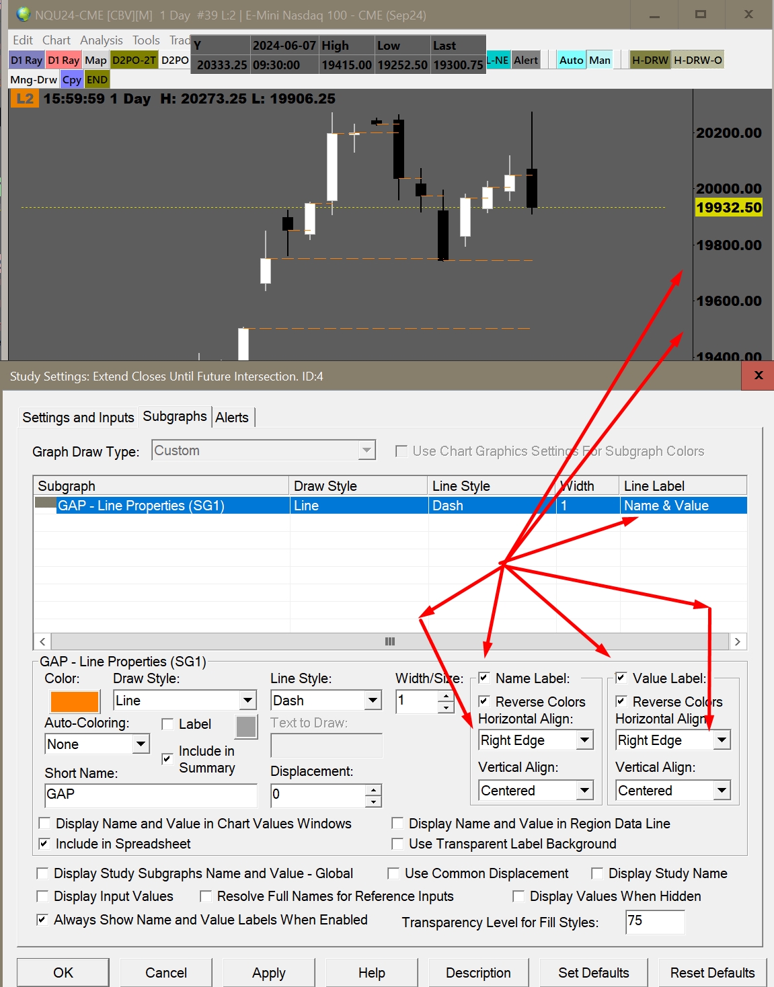Click the subgraph list scroll-left arrow
The width and height of the screenshot is (774, 987).
42,641
